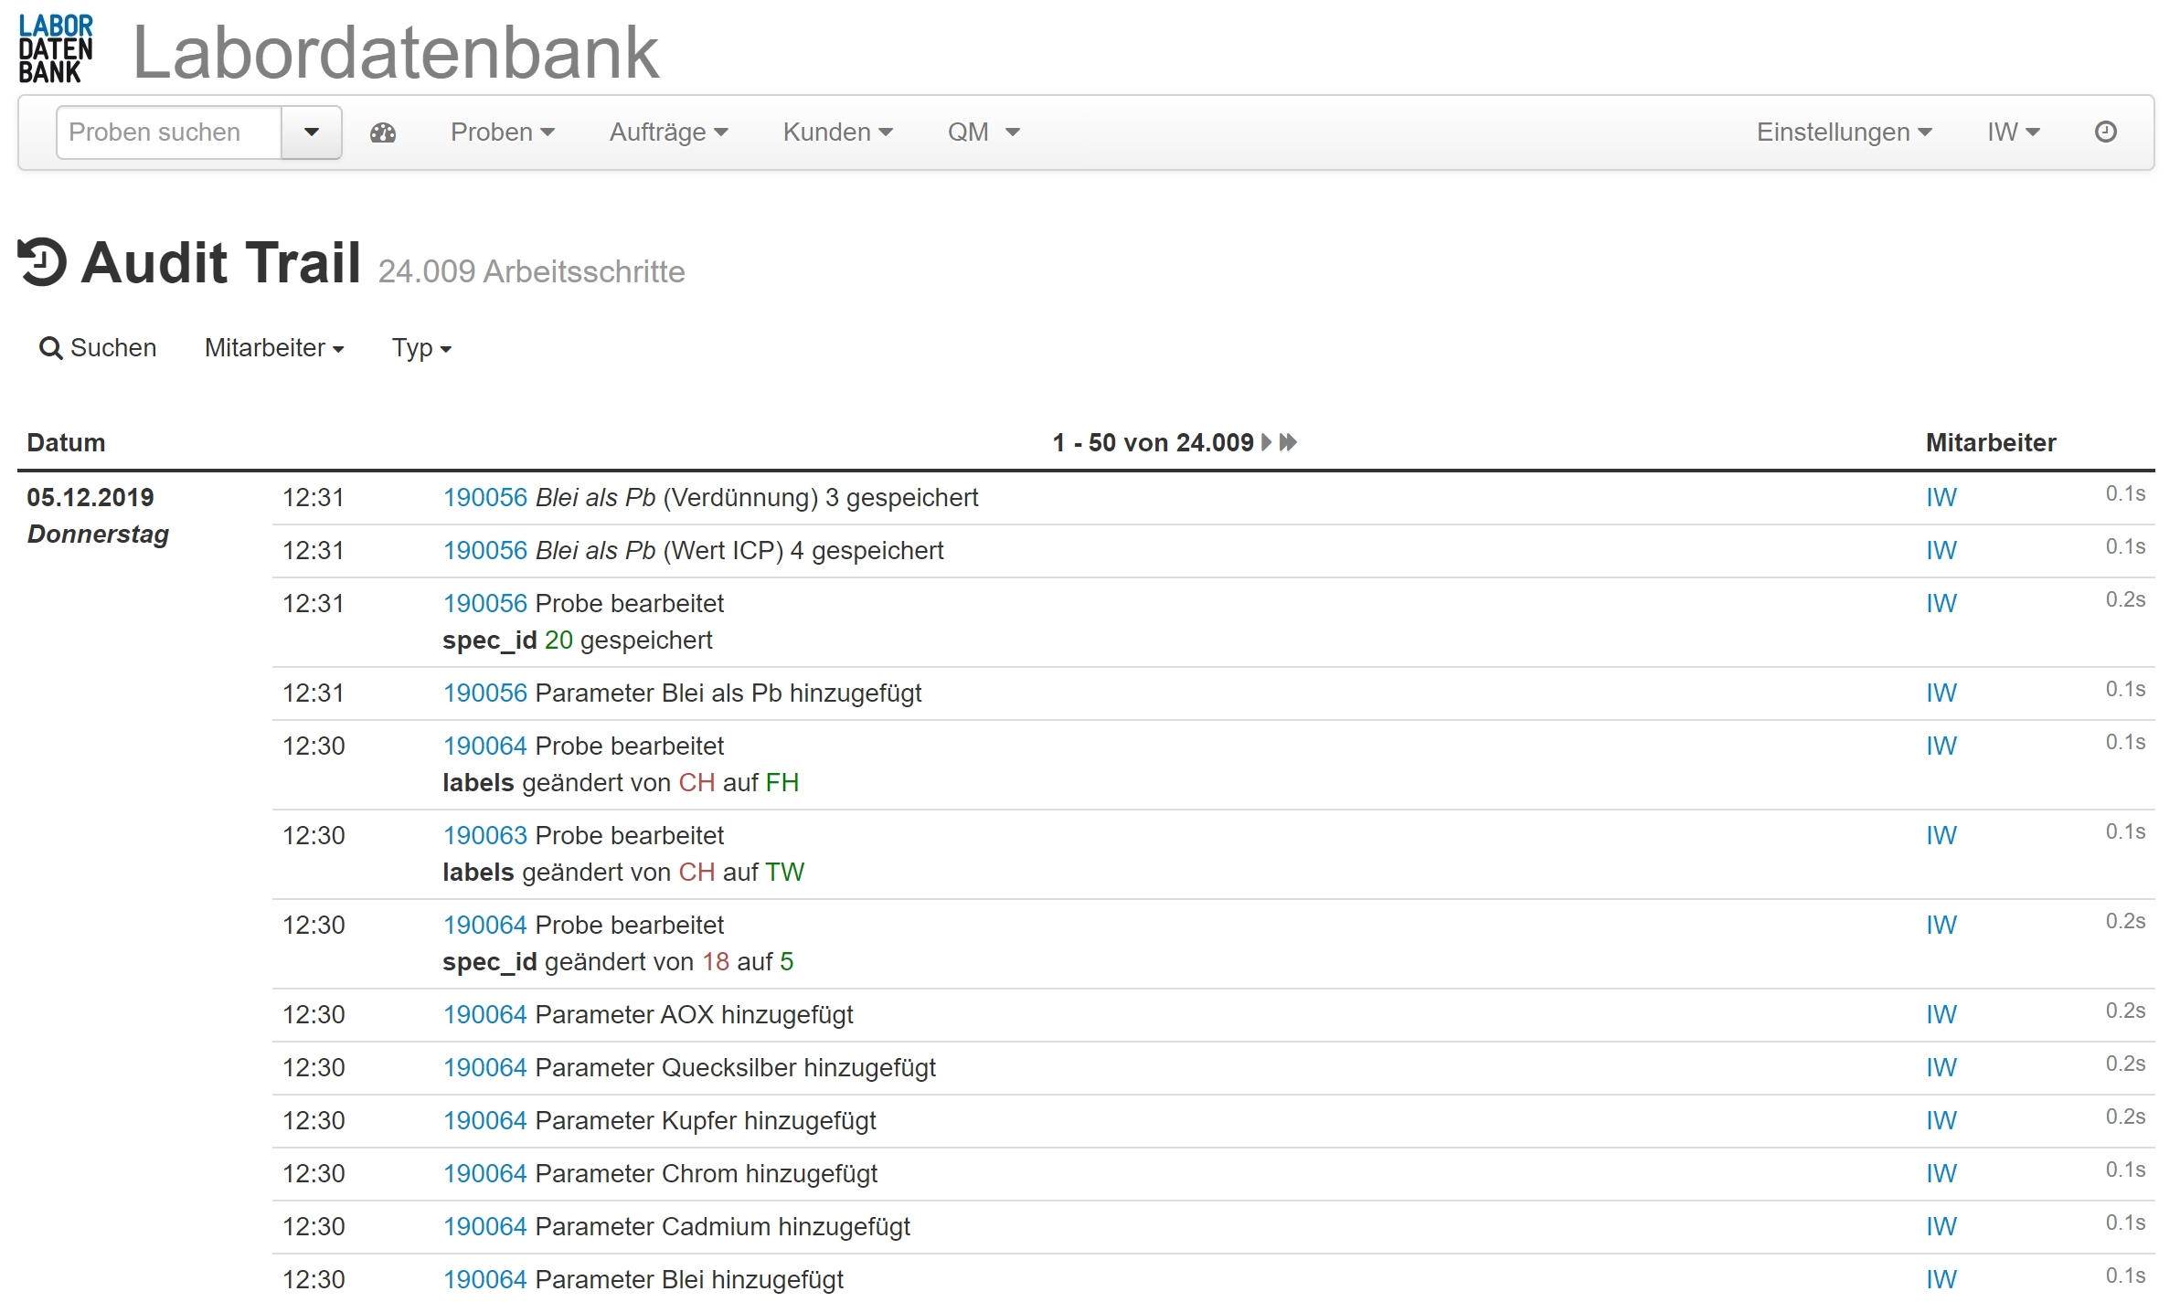Open the Proben menu

coord(502,132)
